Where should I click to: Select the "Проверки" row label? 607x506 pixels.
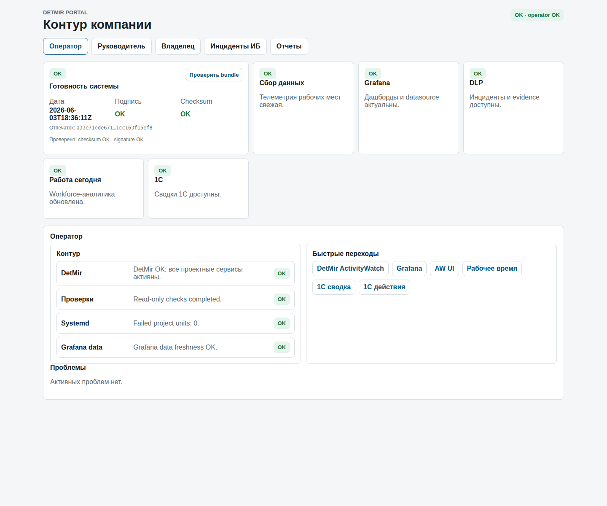click(77, 299)
